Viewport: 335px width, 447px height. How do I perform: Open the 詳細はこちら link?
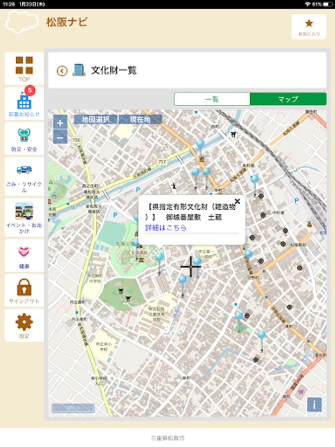pos(166,227)
